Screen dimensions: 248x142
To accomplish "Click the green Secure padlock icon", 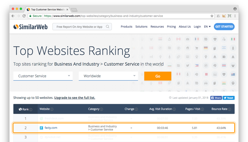I will tap(30, 16).
